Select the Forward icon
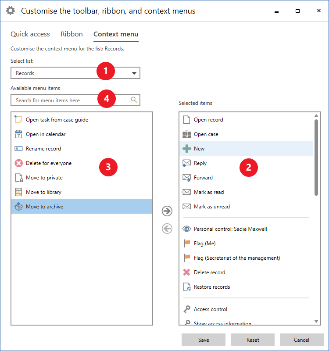 click(186, 177)
